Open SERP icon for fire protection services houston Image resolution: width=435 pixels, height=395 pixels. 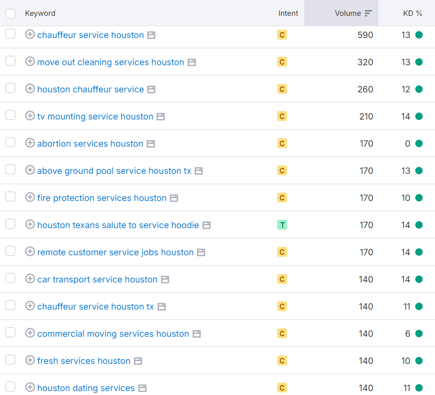tap(174, 198)
